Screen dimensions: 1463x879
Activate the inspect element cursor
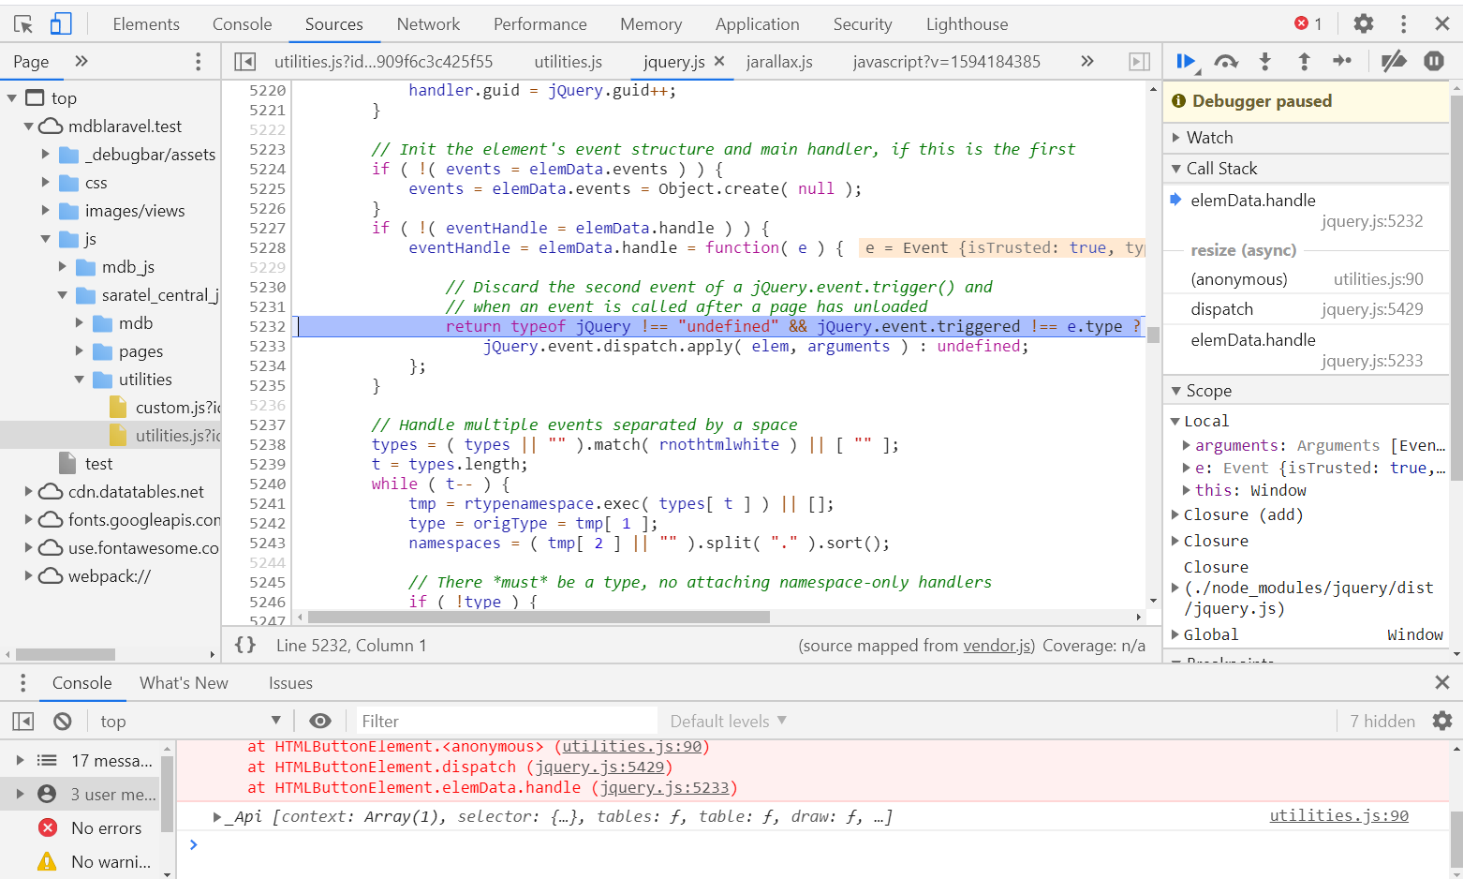[22, 23]
